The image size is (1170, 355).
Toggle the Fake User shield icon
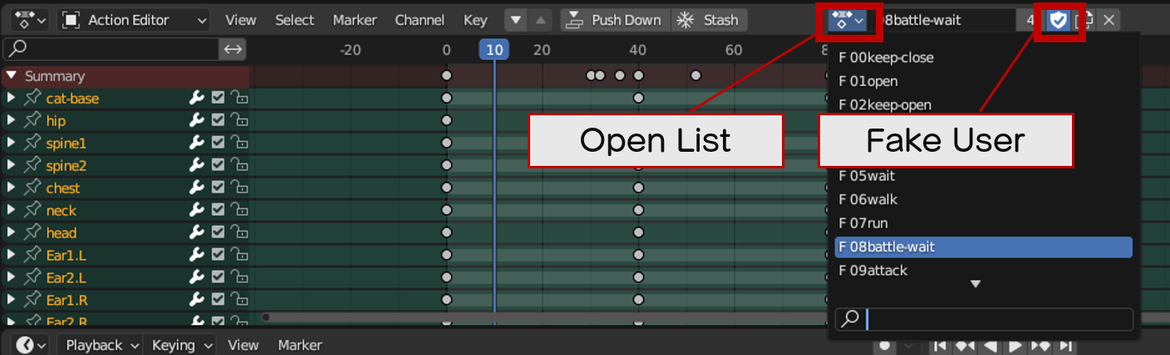1058,21
